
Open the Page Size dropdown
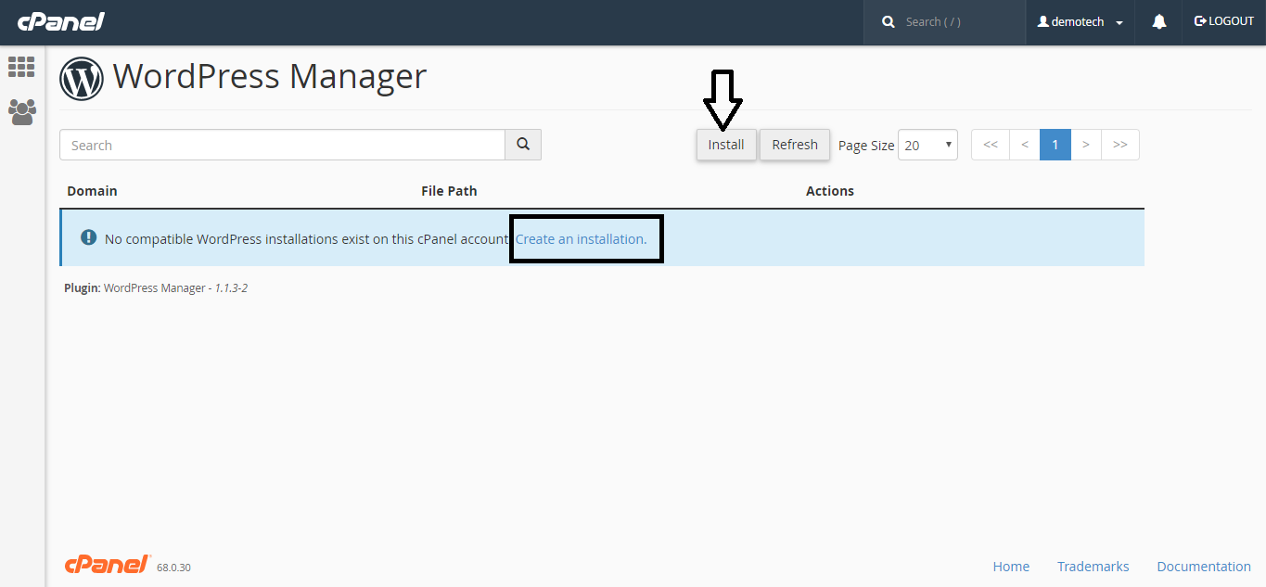(x=927, y=145)
